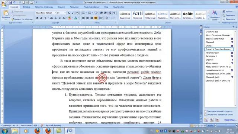The image size is (238, 134).
Task: Open bullet list style dropdown
Action: (86, 13)
